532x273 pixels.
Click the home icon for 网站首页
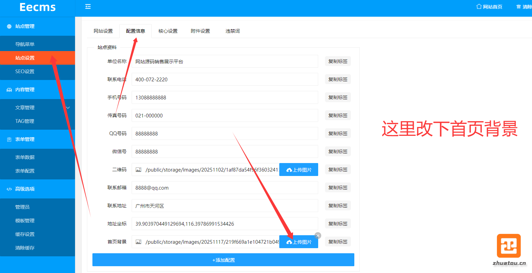(x=479, y=6)
